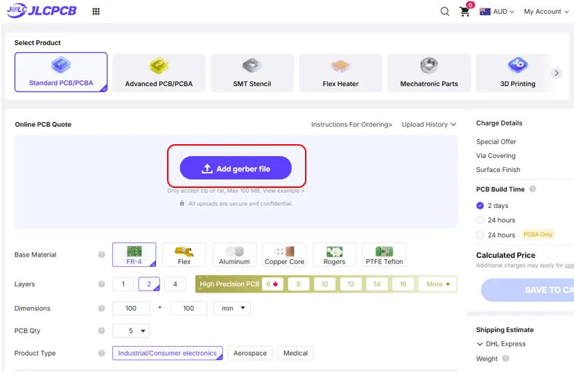Select 16 layers option

pyautogui.click(x=403, y=284)
